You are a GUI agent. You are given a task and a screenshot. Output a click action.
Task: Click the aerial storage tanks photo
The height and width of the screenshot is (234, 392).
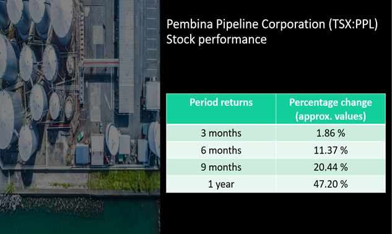click(x=80, y=117)
